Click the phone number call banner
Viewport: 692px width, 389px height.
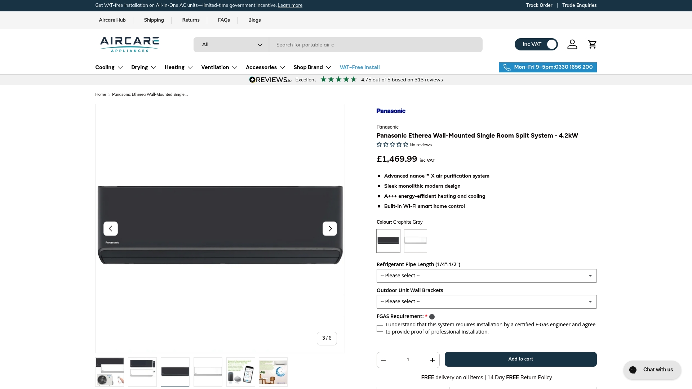point(547,67)
